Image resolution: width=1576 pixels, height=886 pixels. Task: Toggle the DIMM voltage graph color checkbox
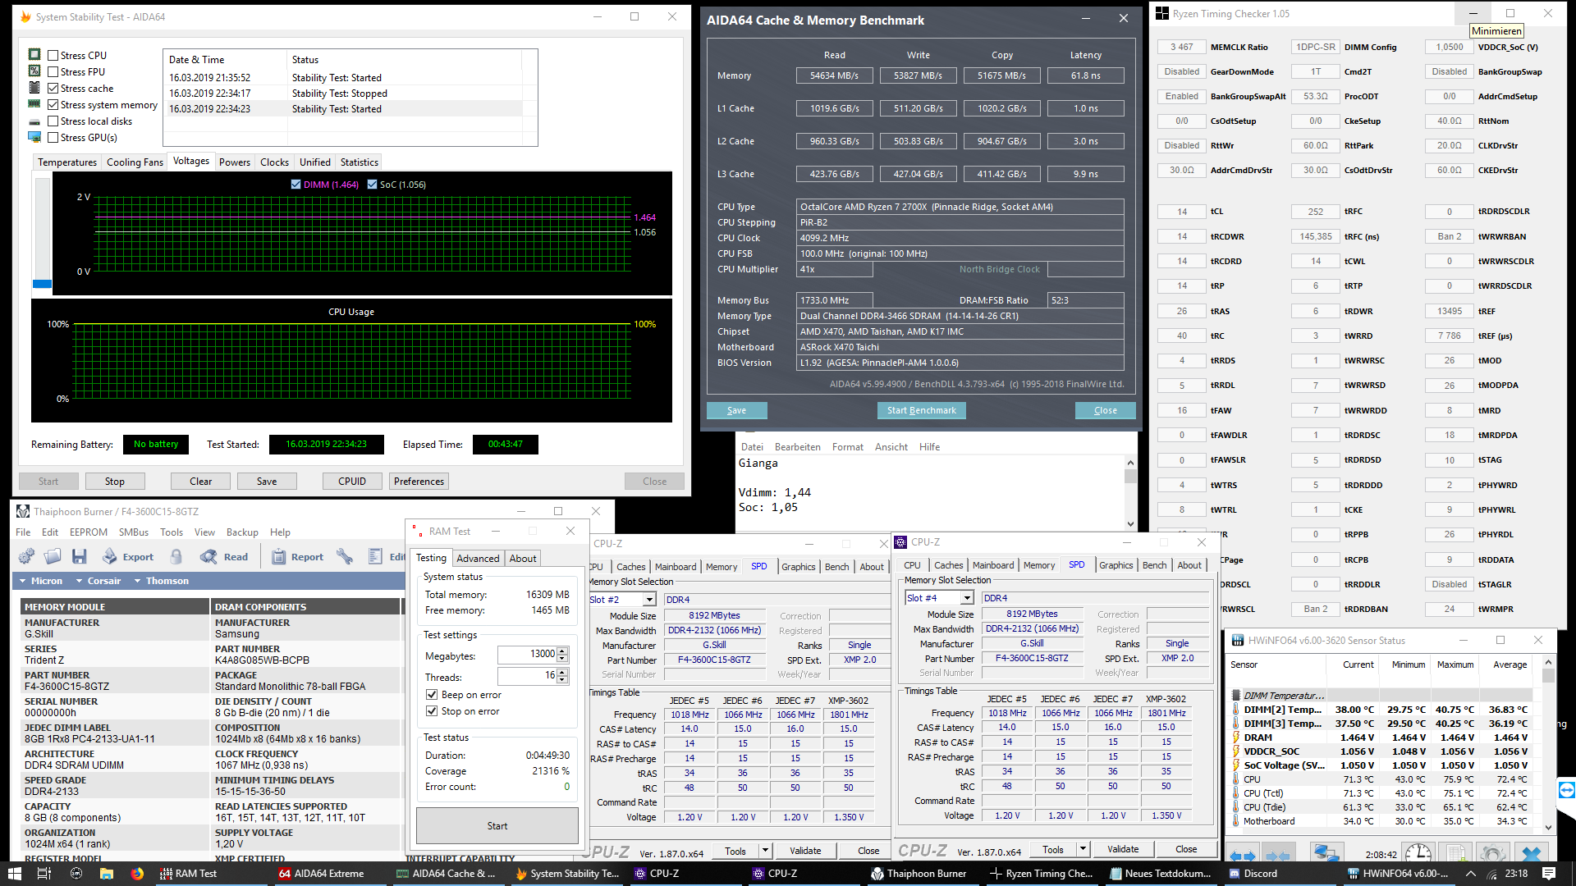click(295, 185)
